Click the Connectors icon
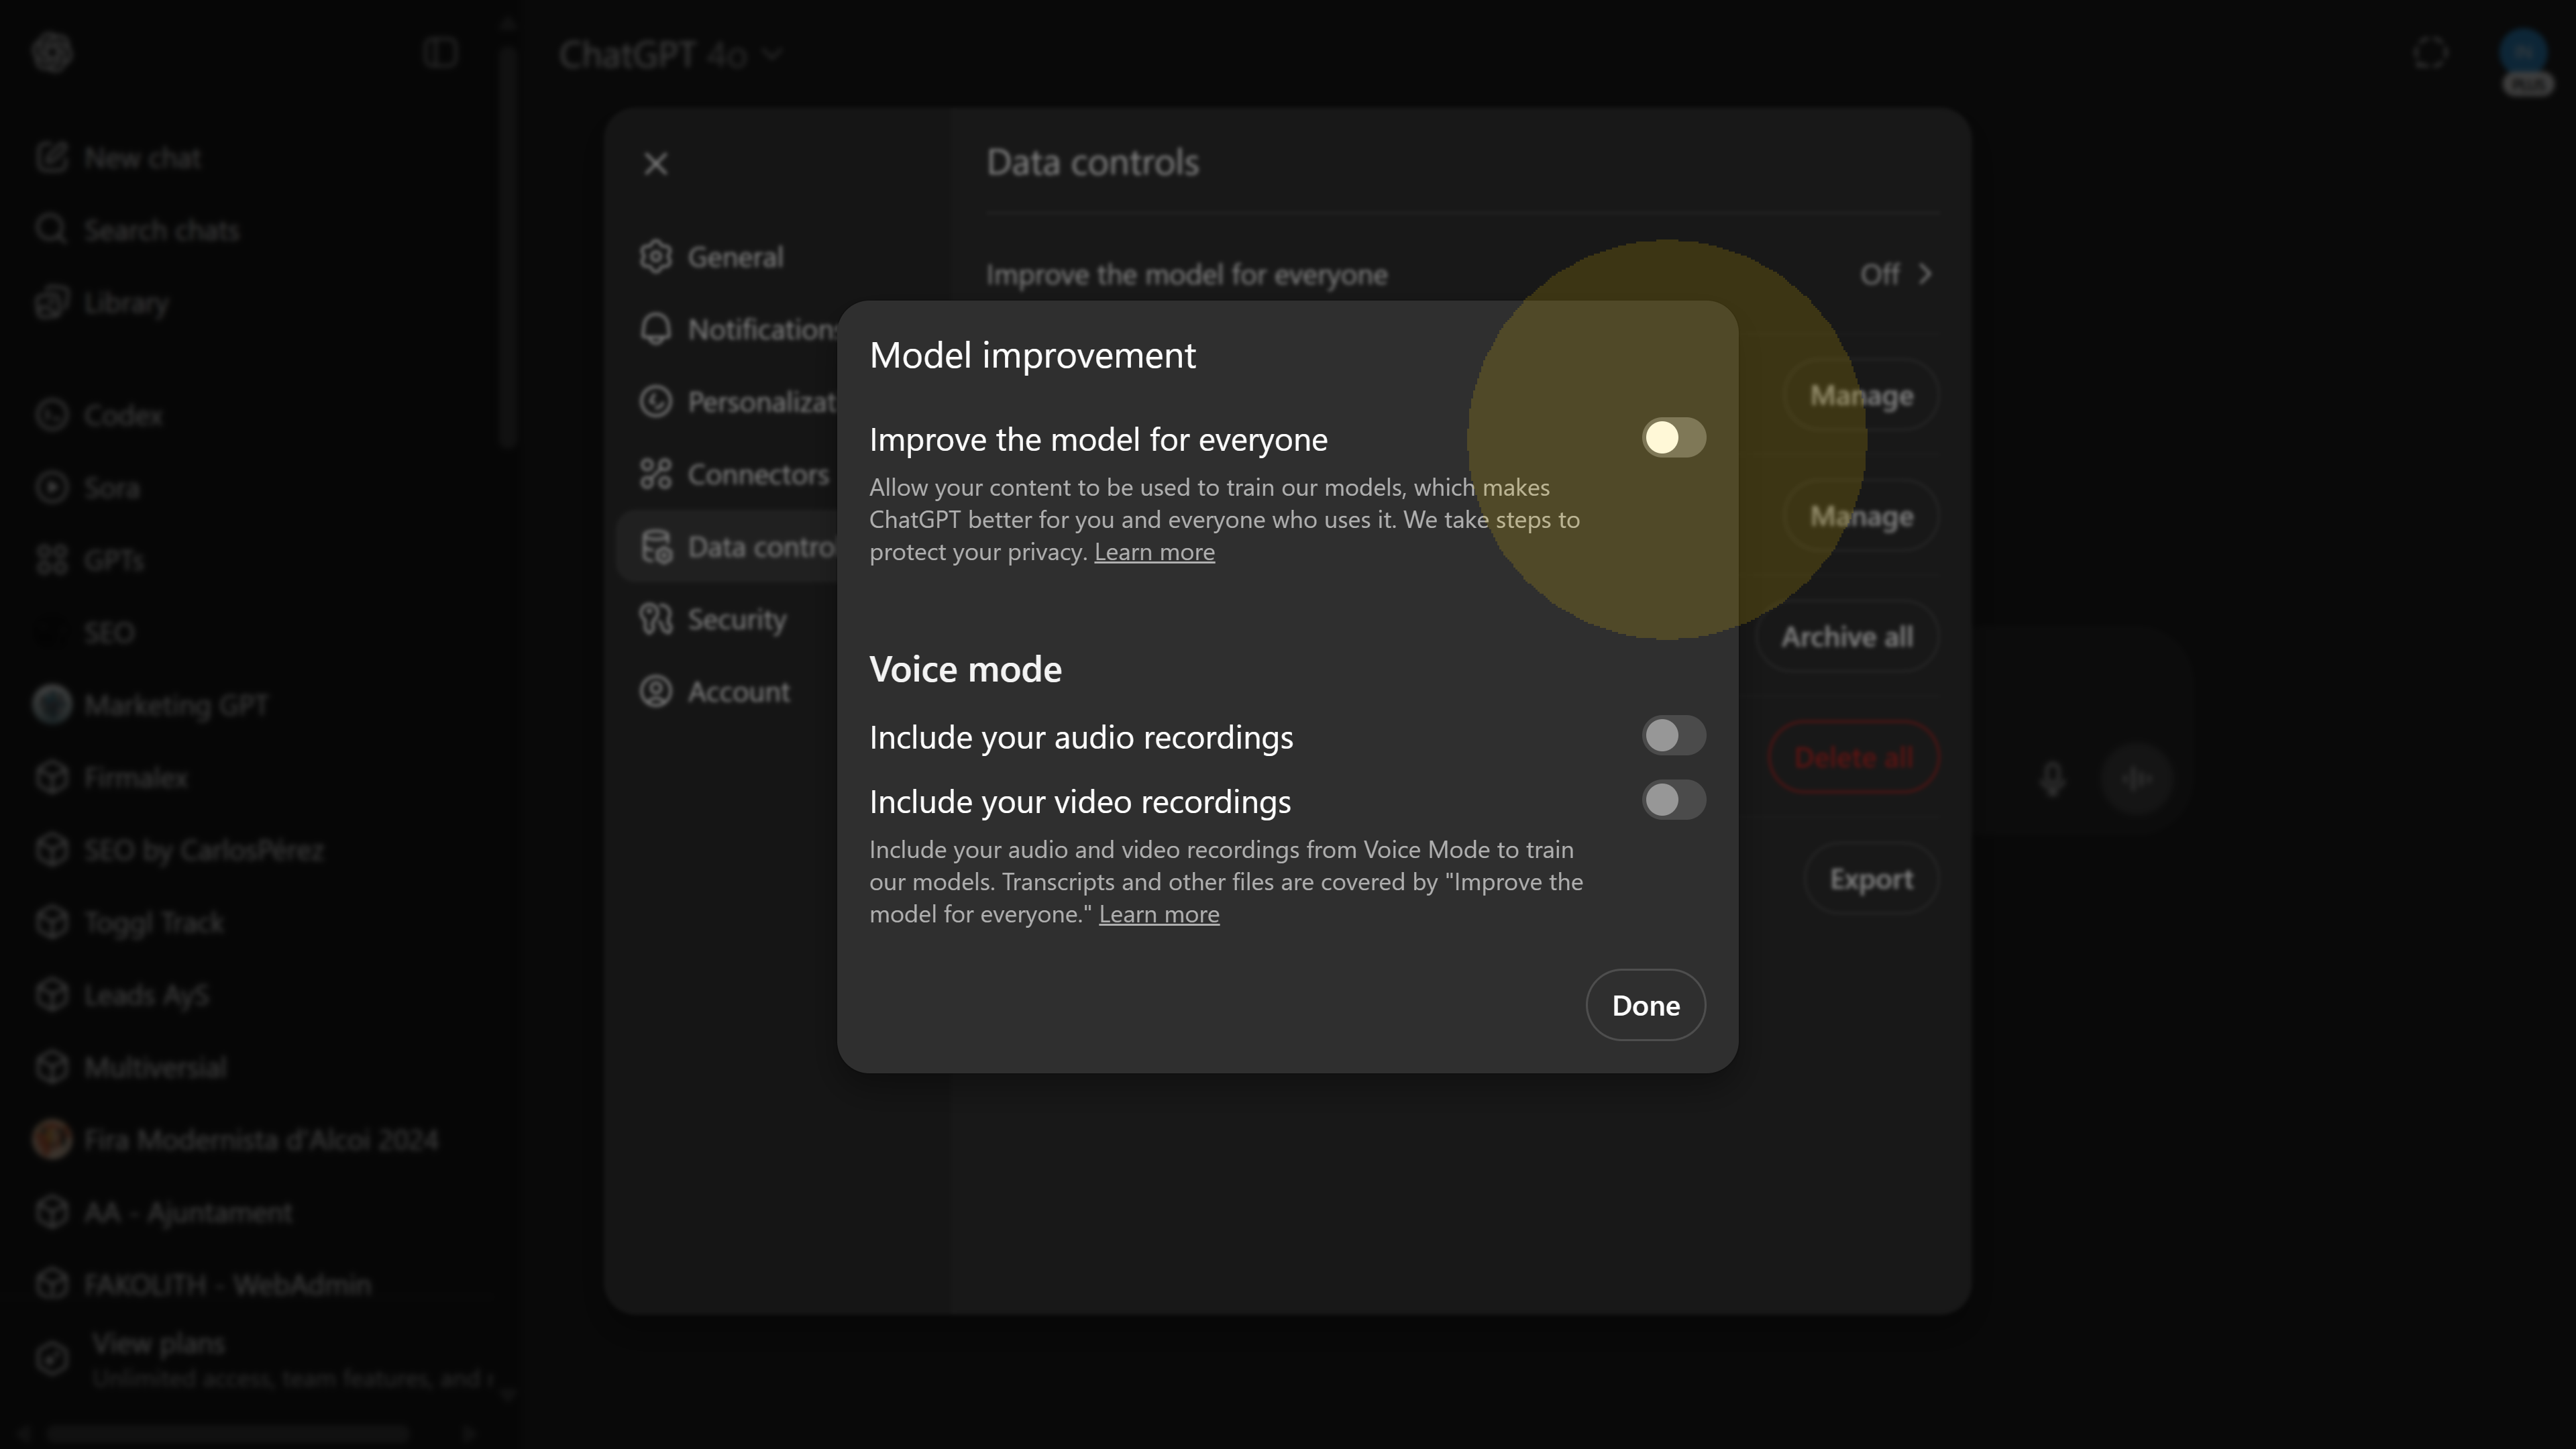This screenshot has width=2576, height=1449. click(x=655, y=474)
